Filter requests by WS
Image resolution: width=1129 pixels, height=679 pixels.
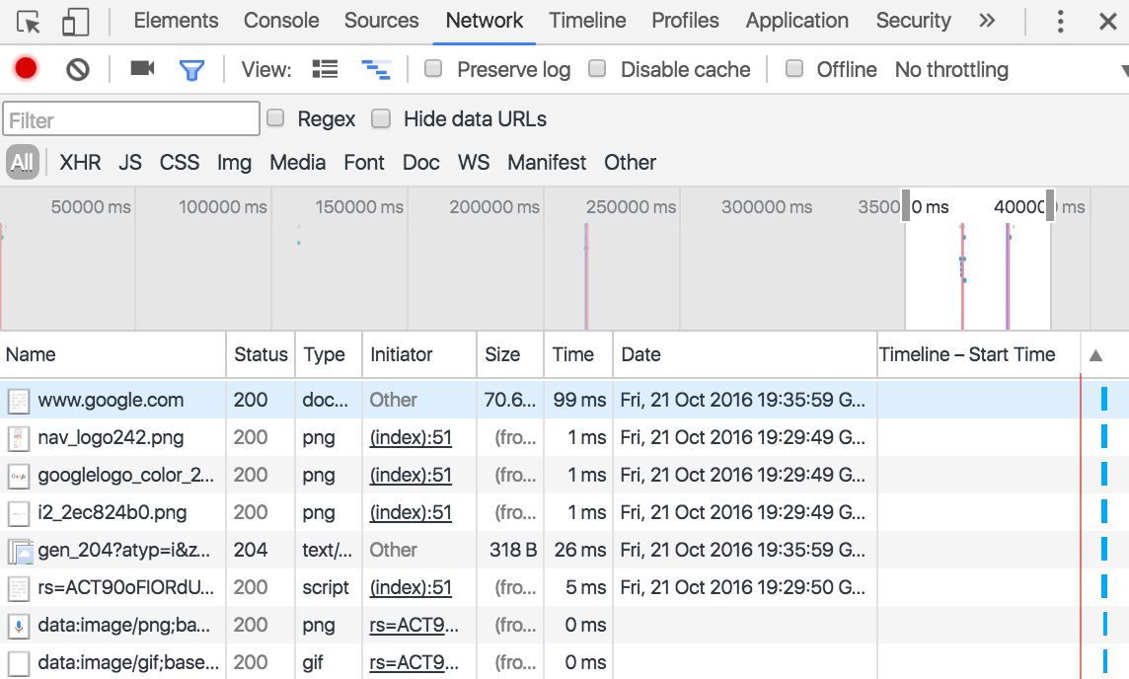474,162
